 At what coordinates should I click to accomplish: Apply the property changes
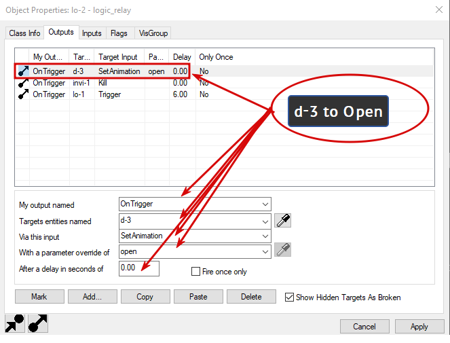[x=419, y=326]
